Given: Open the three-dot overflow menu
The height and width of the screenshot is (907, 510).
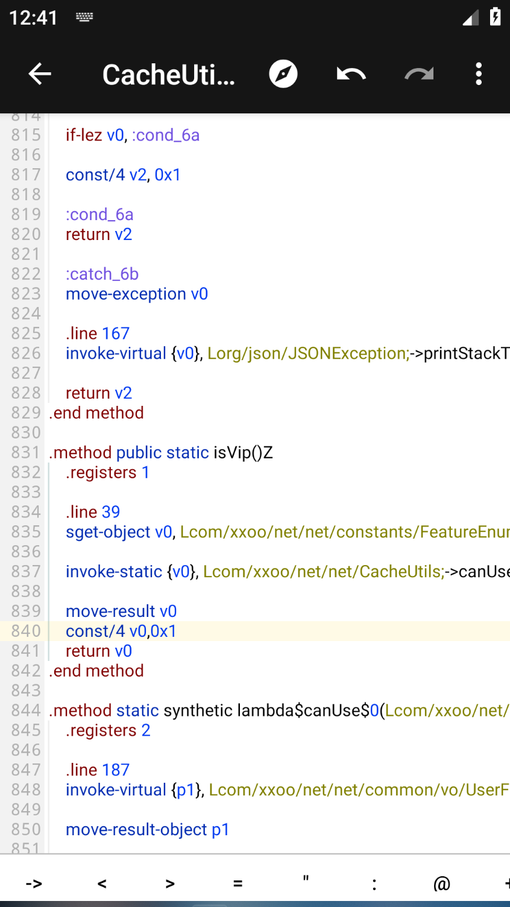Looking at the screenshot, I should (479, 74).
